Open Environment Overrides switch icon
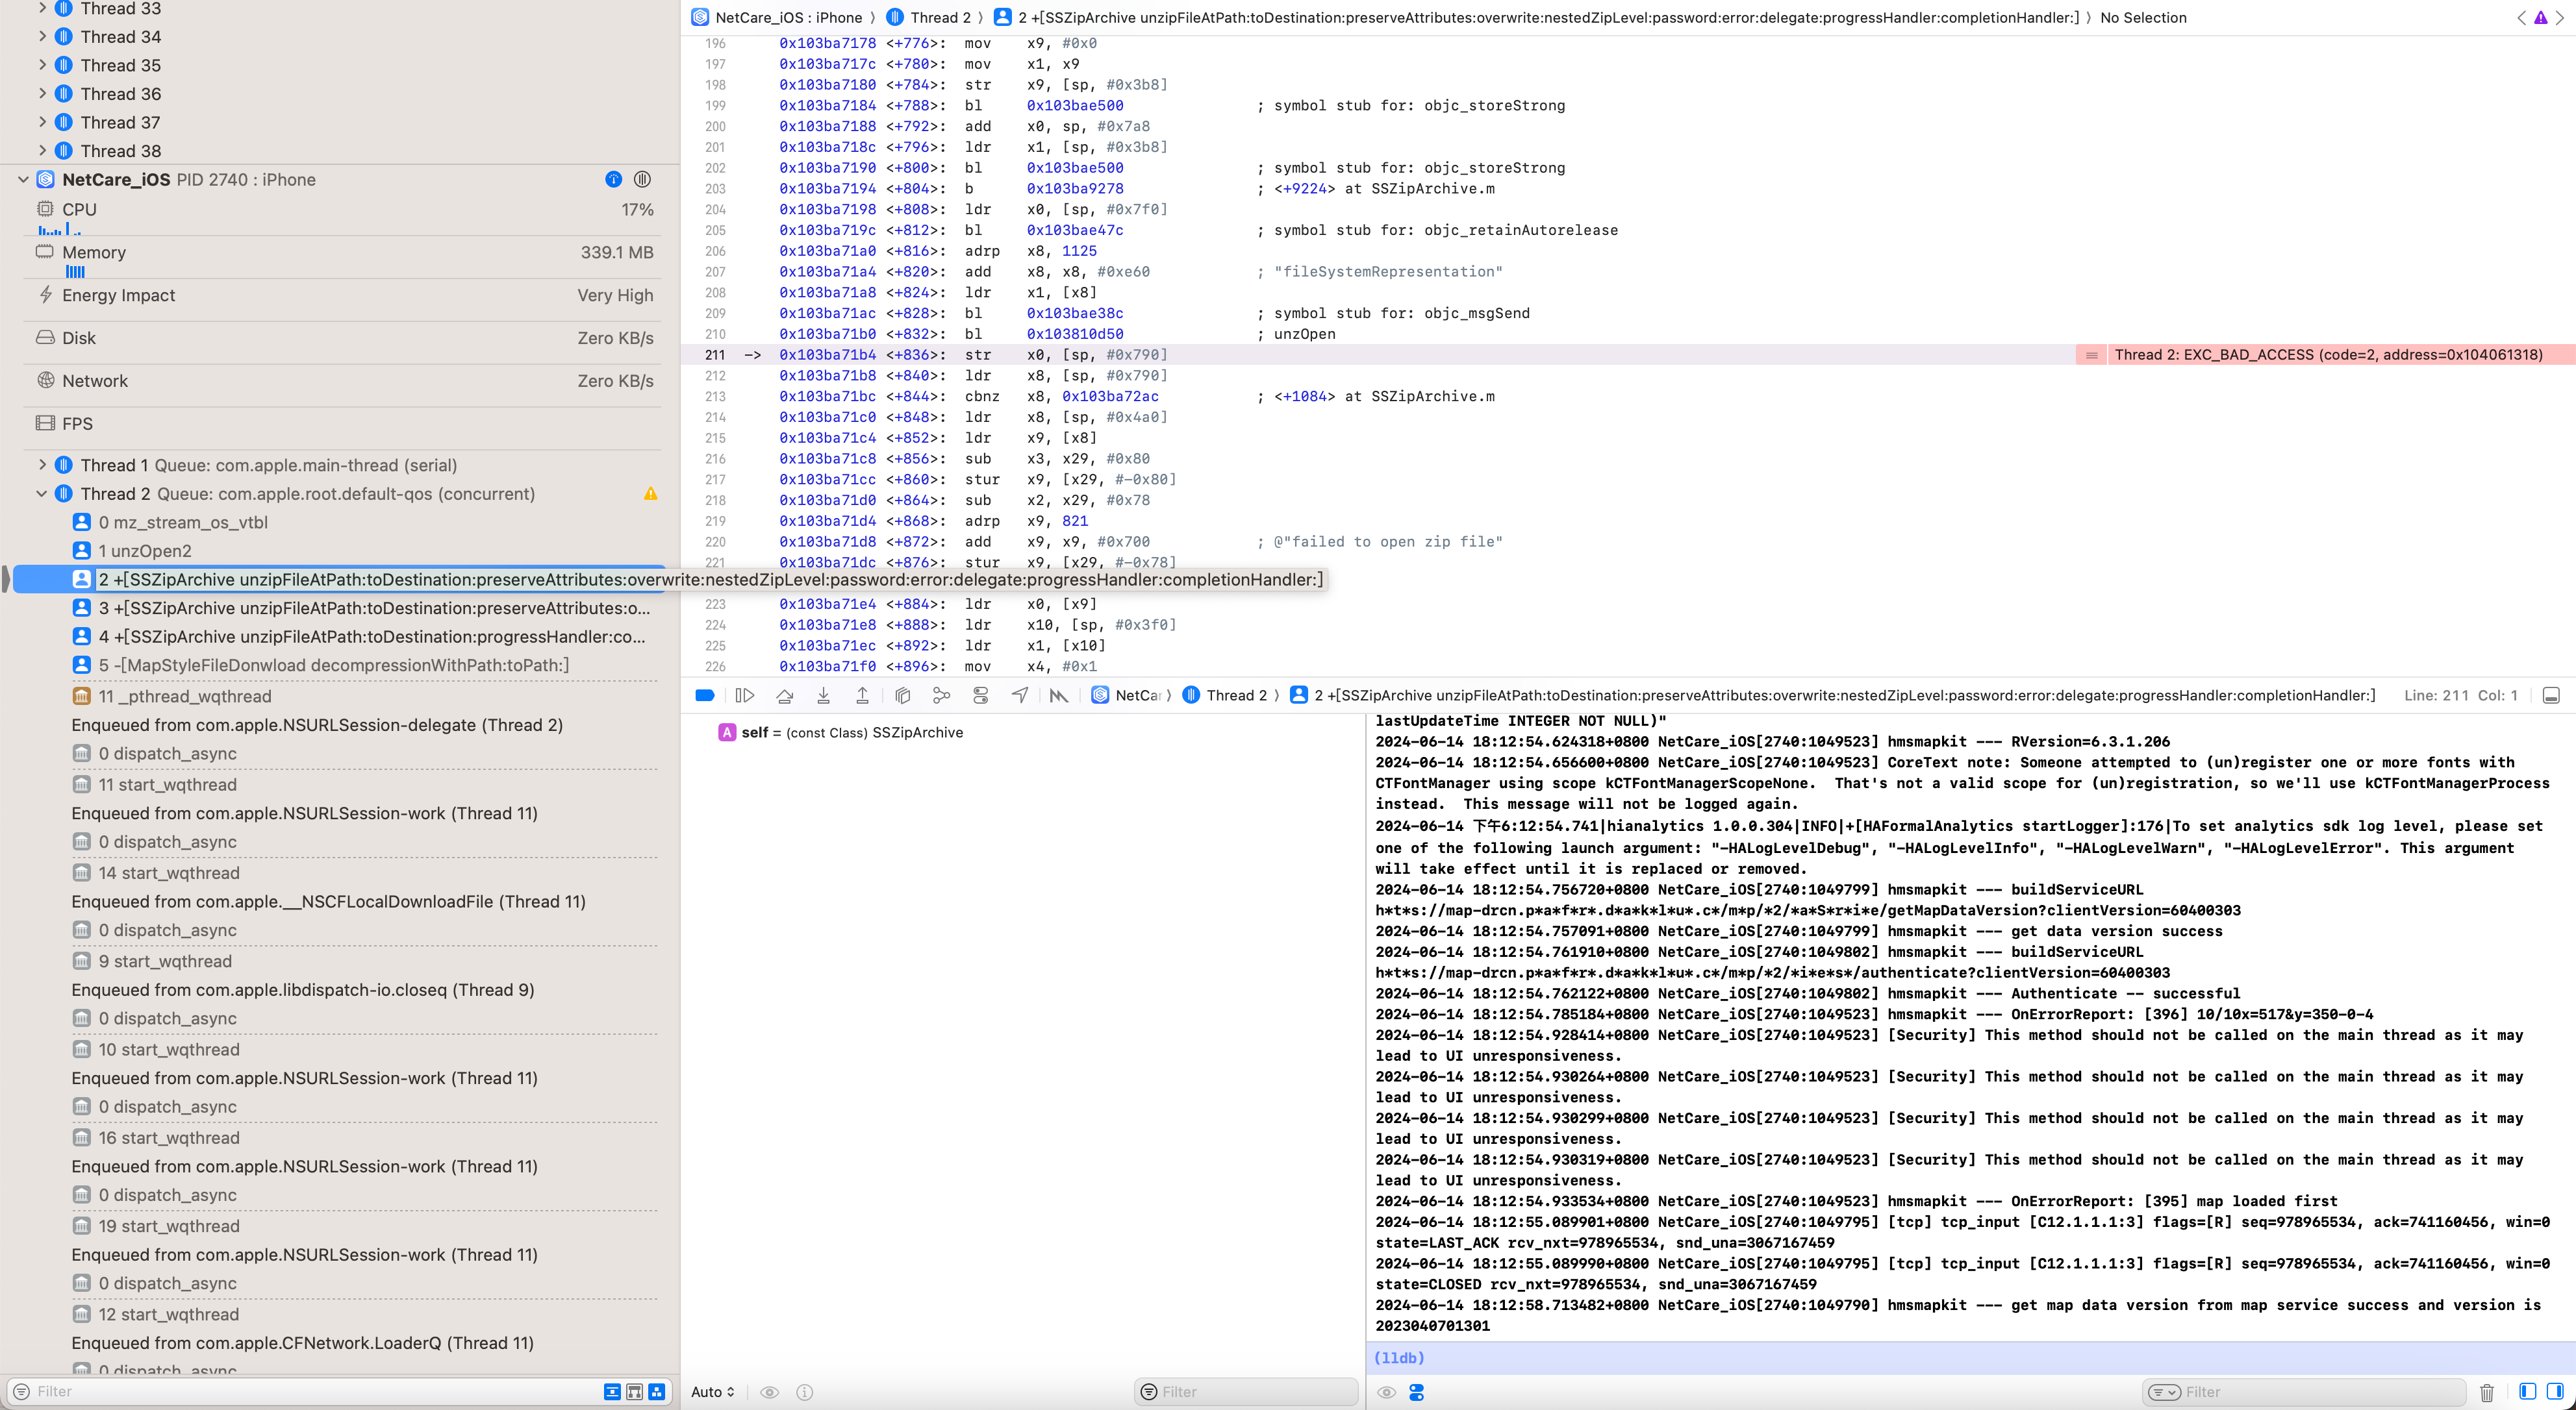Viewport: 2576px width, 1410px height. point(980,695)
